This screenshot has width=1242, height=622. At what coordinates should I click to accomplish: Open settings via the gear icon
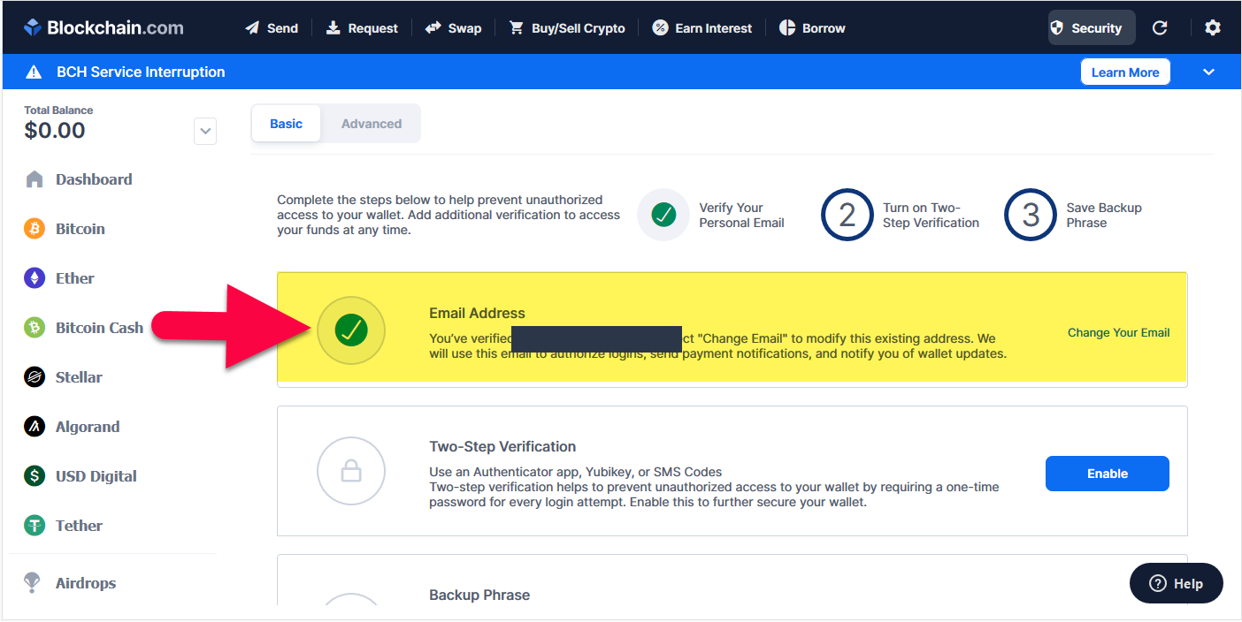pyautogui.click(x=1213, y=27)
